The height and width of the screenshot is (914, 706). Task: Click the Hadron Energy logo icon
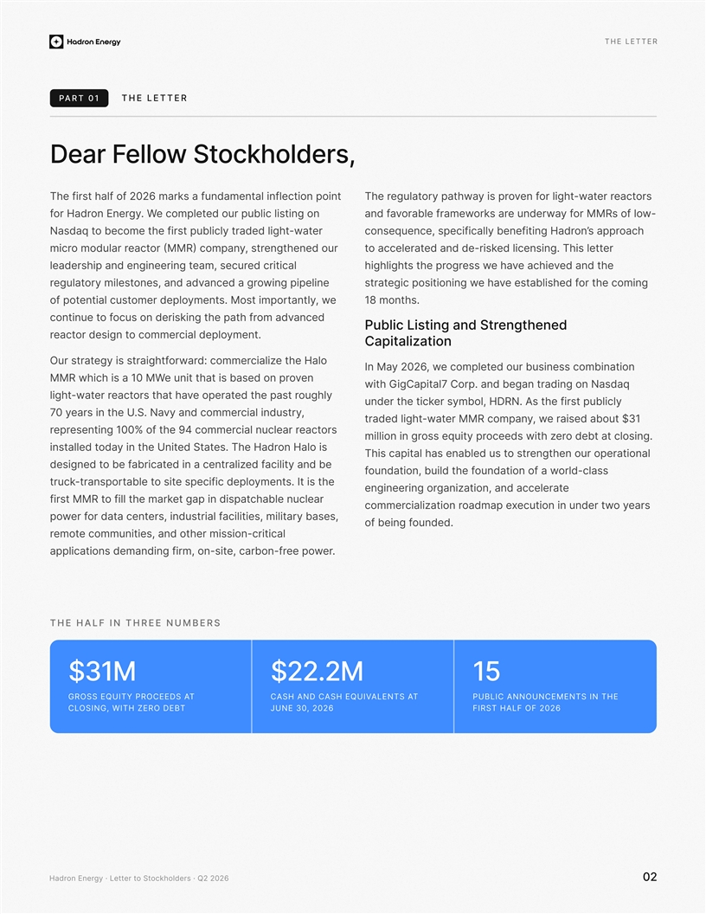click(x=56, y=42)
